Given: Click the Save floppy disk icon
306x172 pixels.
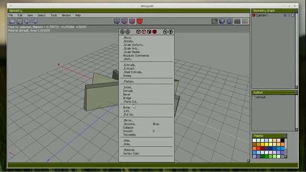Looking at the screenshot, I should pos(20,21).
